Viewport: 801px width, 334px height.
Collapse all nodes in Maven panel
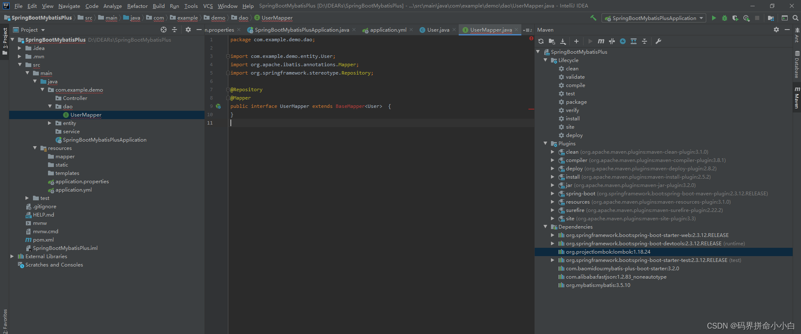point(644,41)
